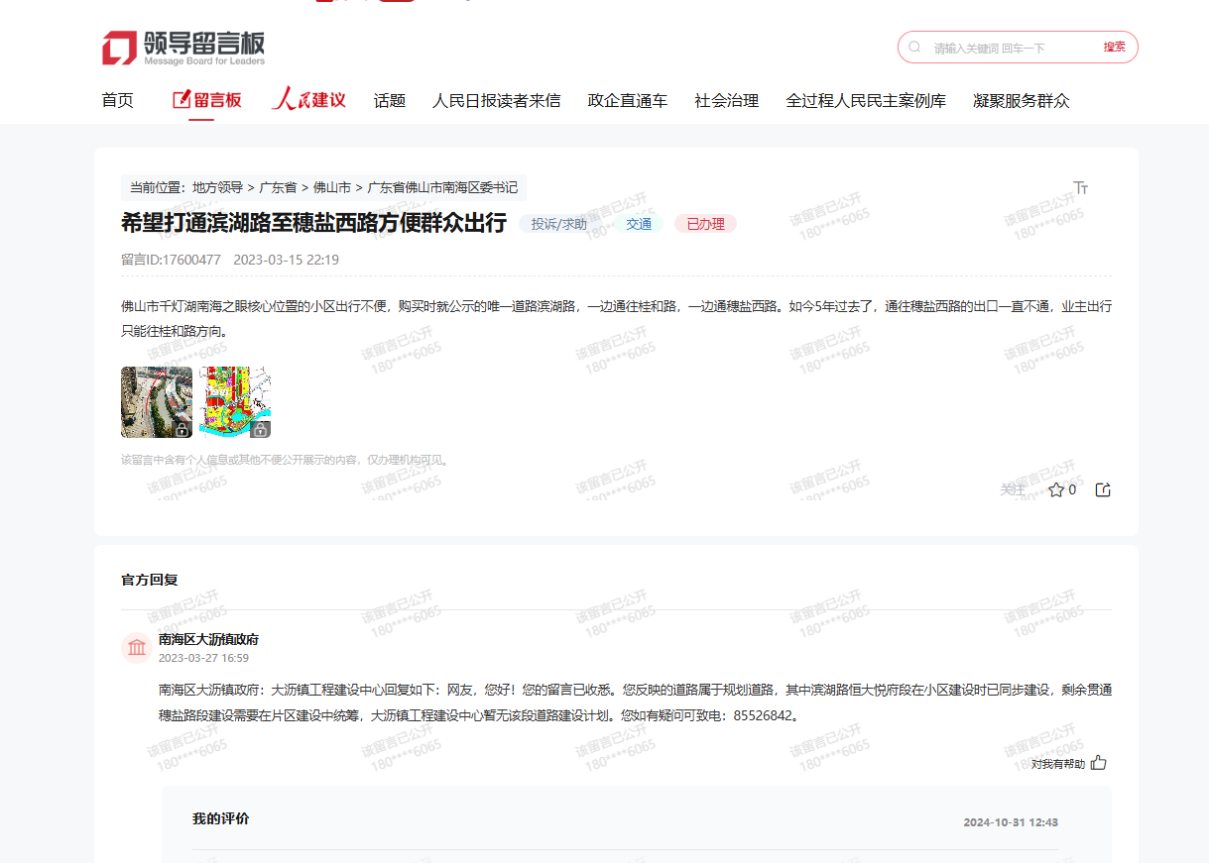Click 佛山市 in the breadcrumb
Viewport: 1209px width, 863px height.
[x=332, y=187]
